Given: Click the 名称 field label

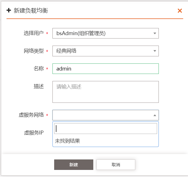Looking at the screenshot, I should [x=39, y=69].
